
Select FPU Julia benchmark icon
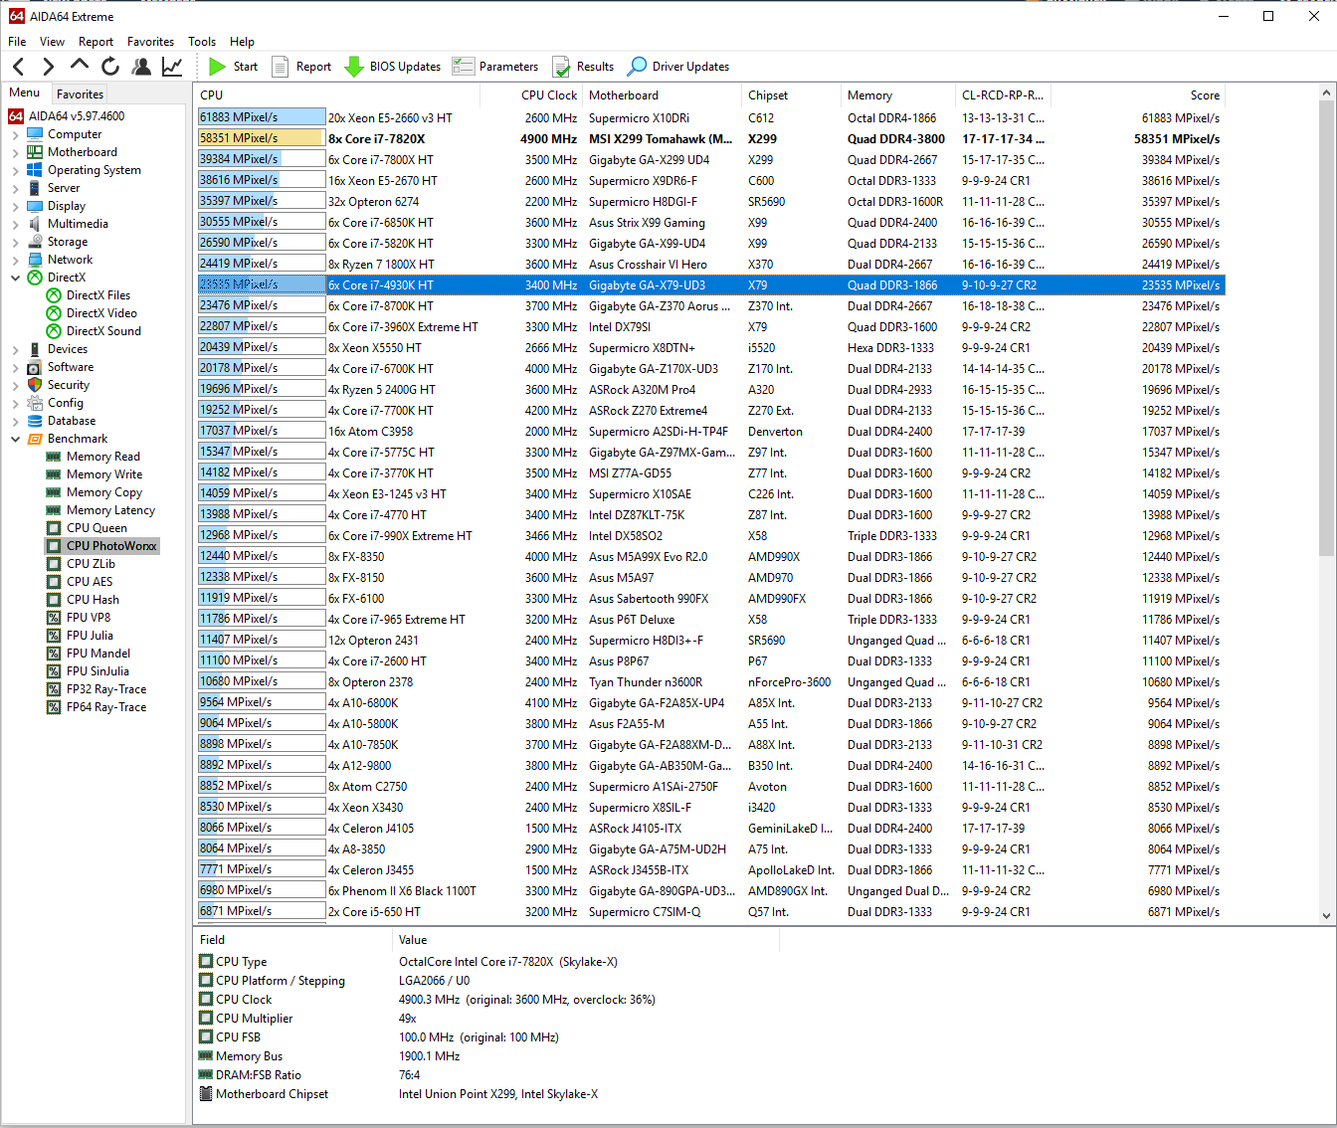(54, 636)
